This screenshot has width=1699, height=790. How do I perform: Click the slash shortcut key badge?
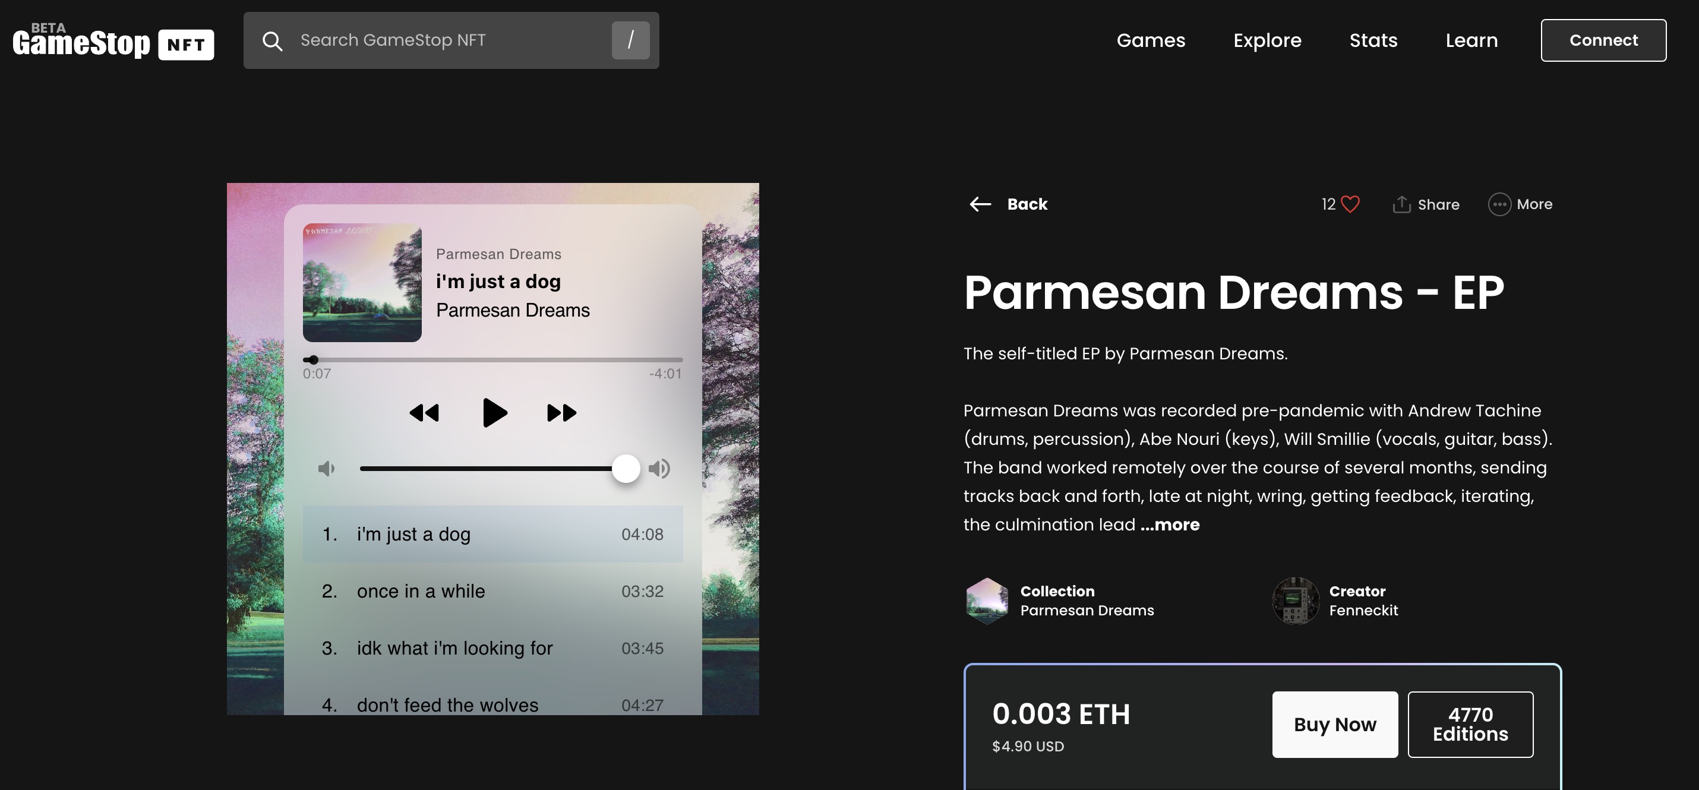(630, 40)
